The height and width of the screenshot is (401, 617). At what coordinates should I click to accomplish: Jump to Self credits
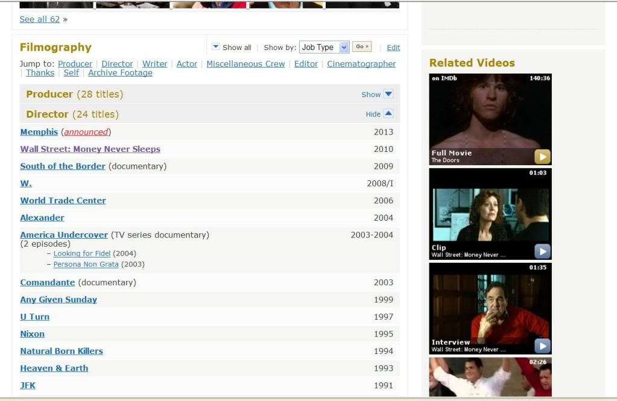71,73
